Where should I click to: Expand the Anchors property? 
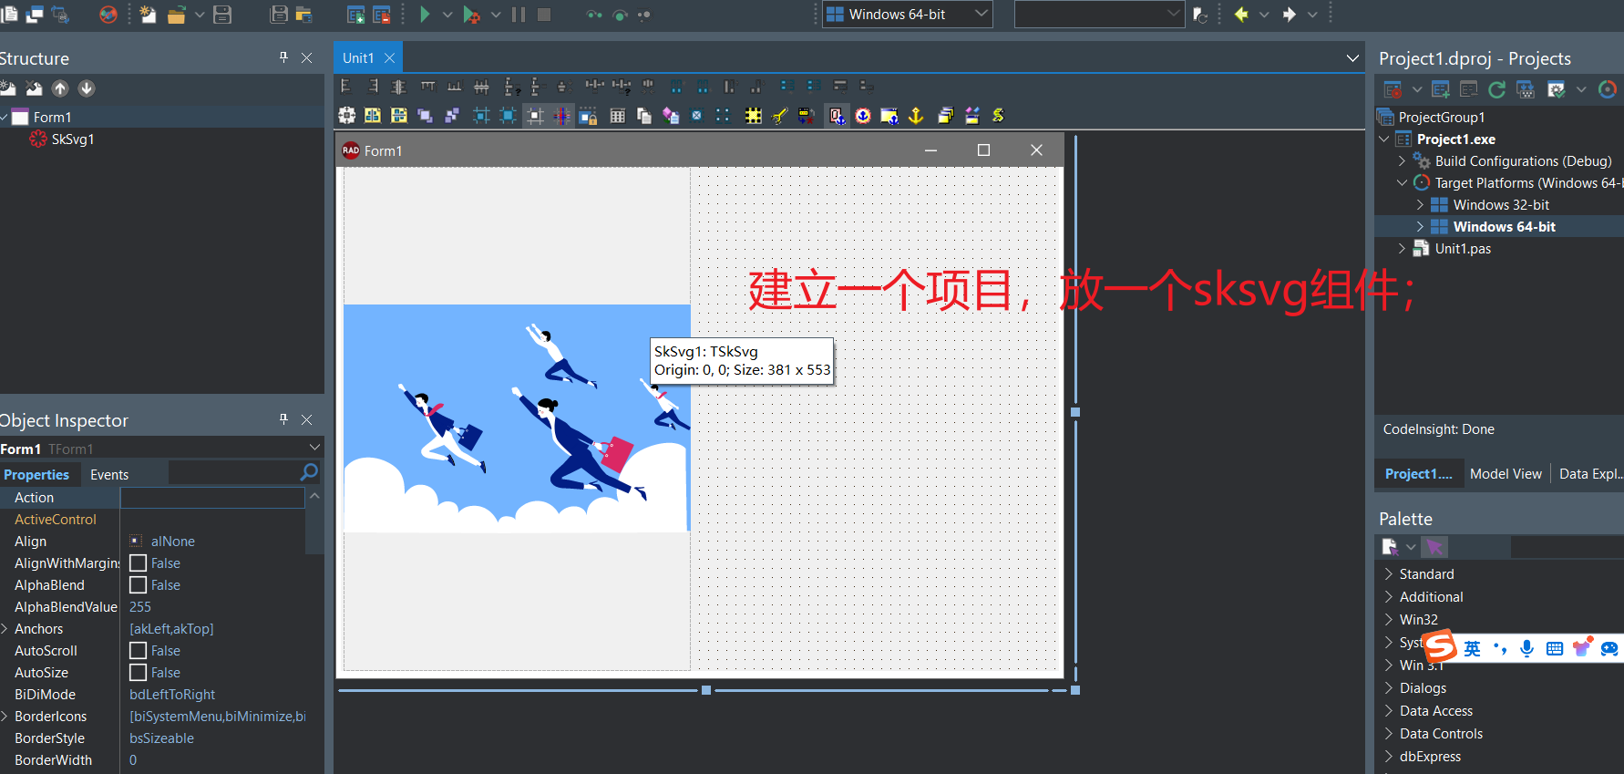point(5,629)
